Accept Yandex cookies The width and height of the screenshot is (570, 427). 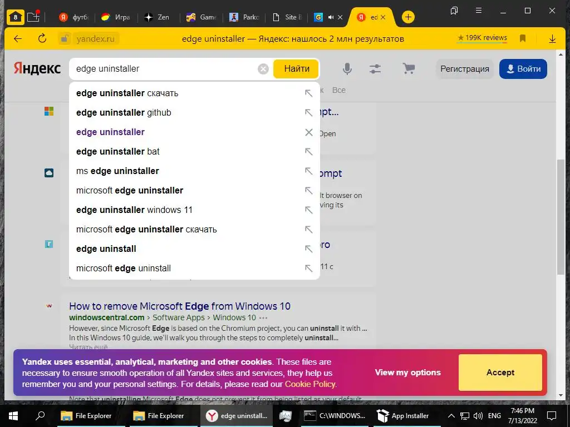(500, 373)
